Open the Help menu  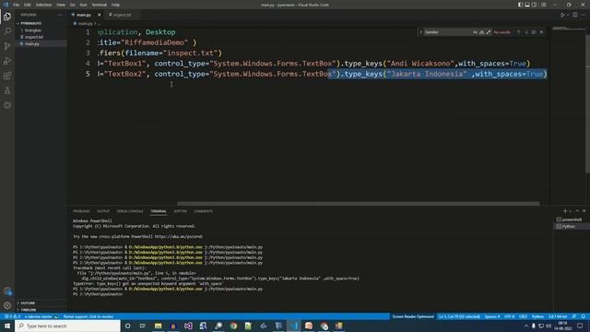115,5
